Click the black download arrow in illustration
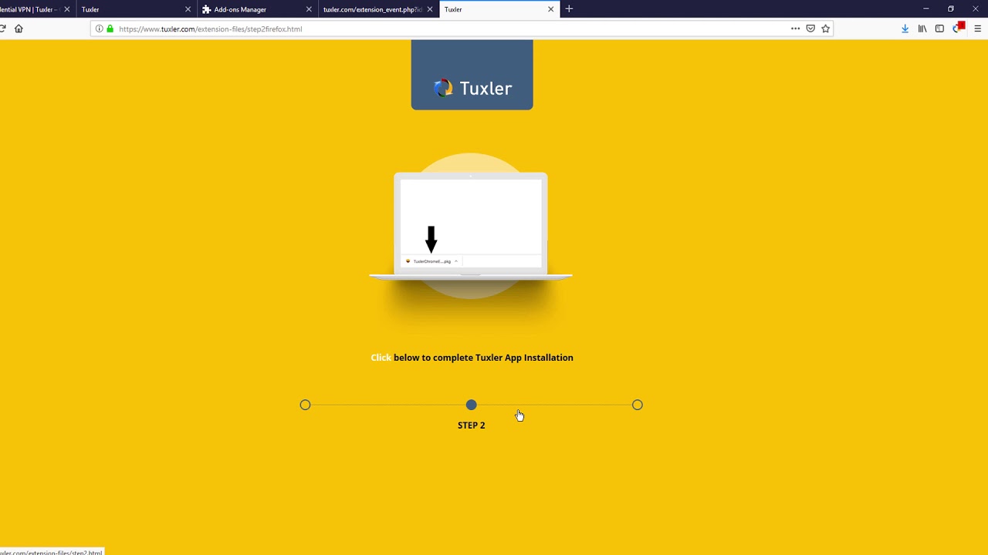Screen dimensions: 988x555 [x=431, y=240]
